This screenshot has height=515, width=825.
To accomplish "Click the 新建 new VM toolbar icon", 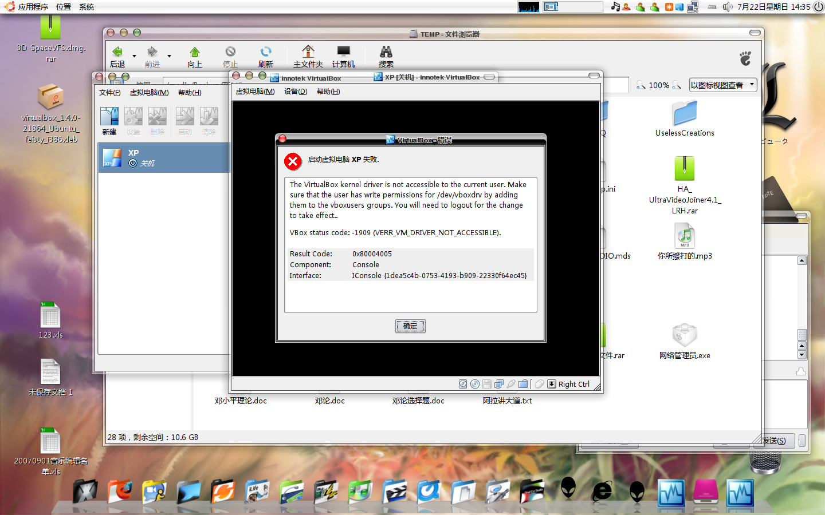I will click(109, 121).
